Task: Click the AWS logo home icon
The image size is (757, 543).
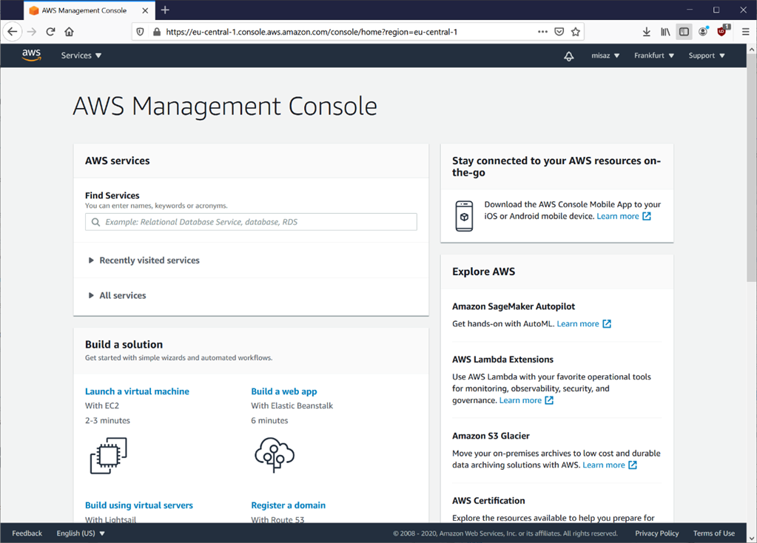Action: 31,55
